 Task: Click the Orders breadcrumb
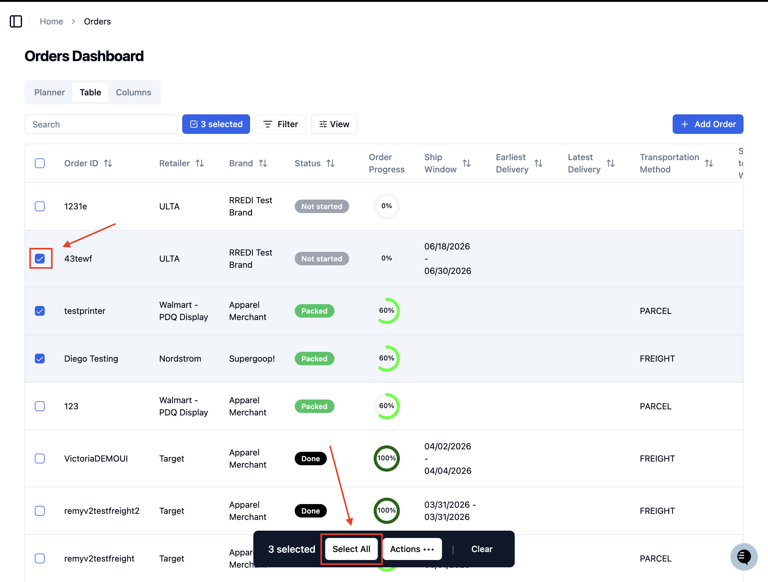point(97,21)
